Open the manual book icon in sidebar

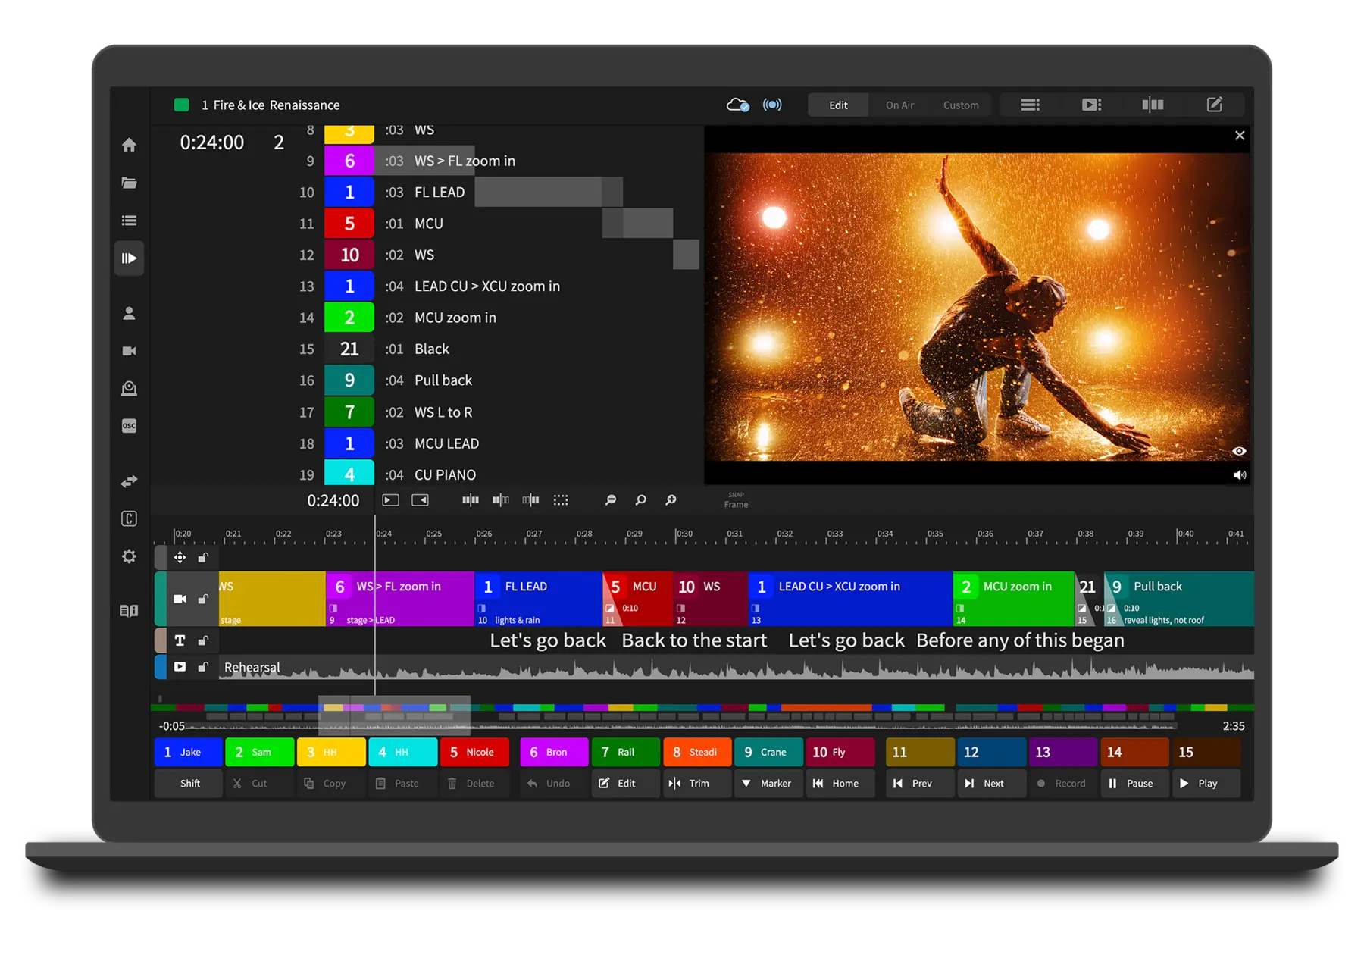point(129,611)
